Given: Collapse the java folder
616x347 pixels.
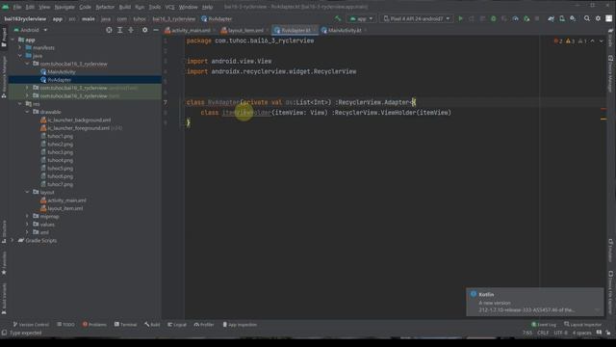Looking at the screenshot, I should 20,56.
